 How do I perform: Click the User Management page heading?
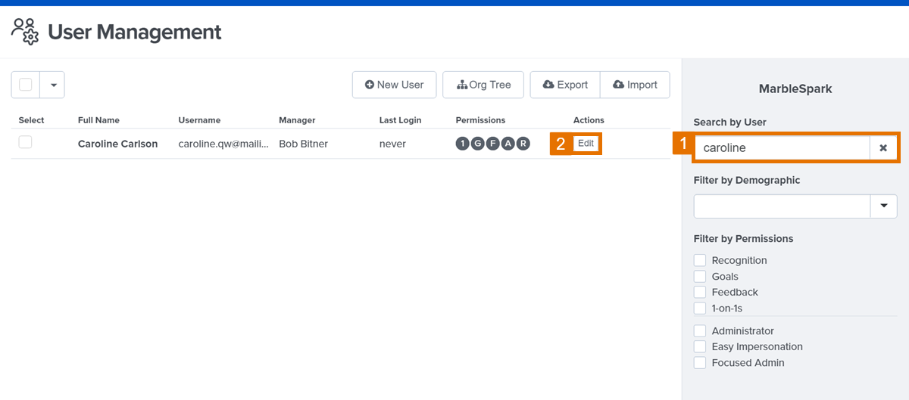tap(135, 32)
